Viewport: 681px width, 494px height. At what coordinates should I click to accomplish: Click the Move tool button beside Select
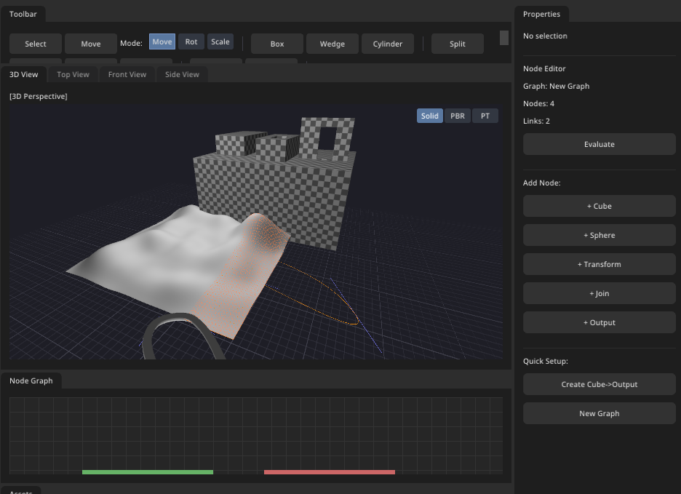pos(91,44)
